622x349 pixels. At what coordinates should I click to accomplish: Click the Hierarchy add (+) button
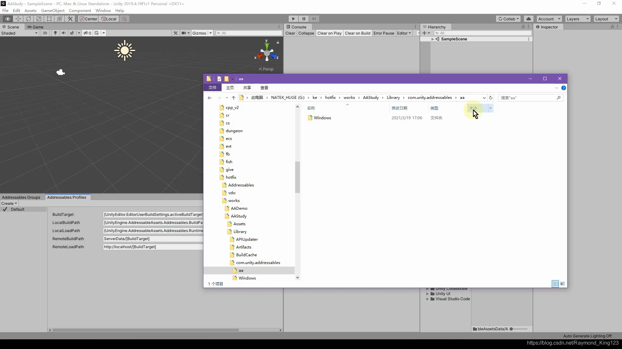(x=424, y=33)
